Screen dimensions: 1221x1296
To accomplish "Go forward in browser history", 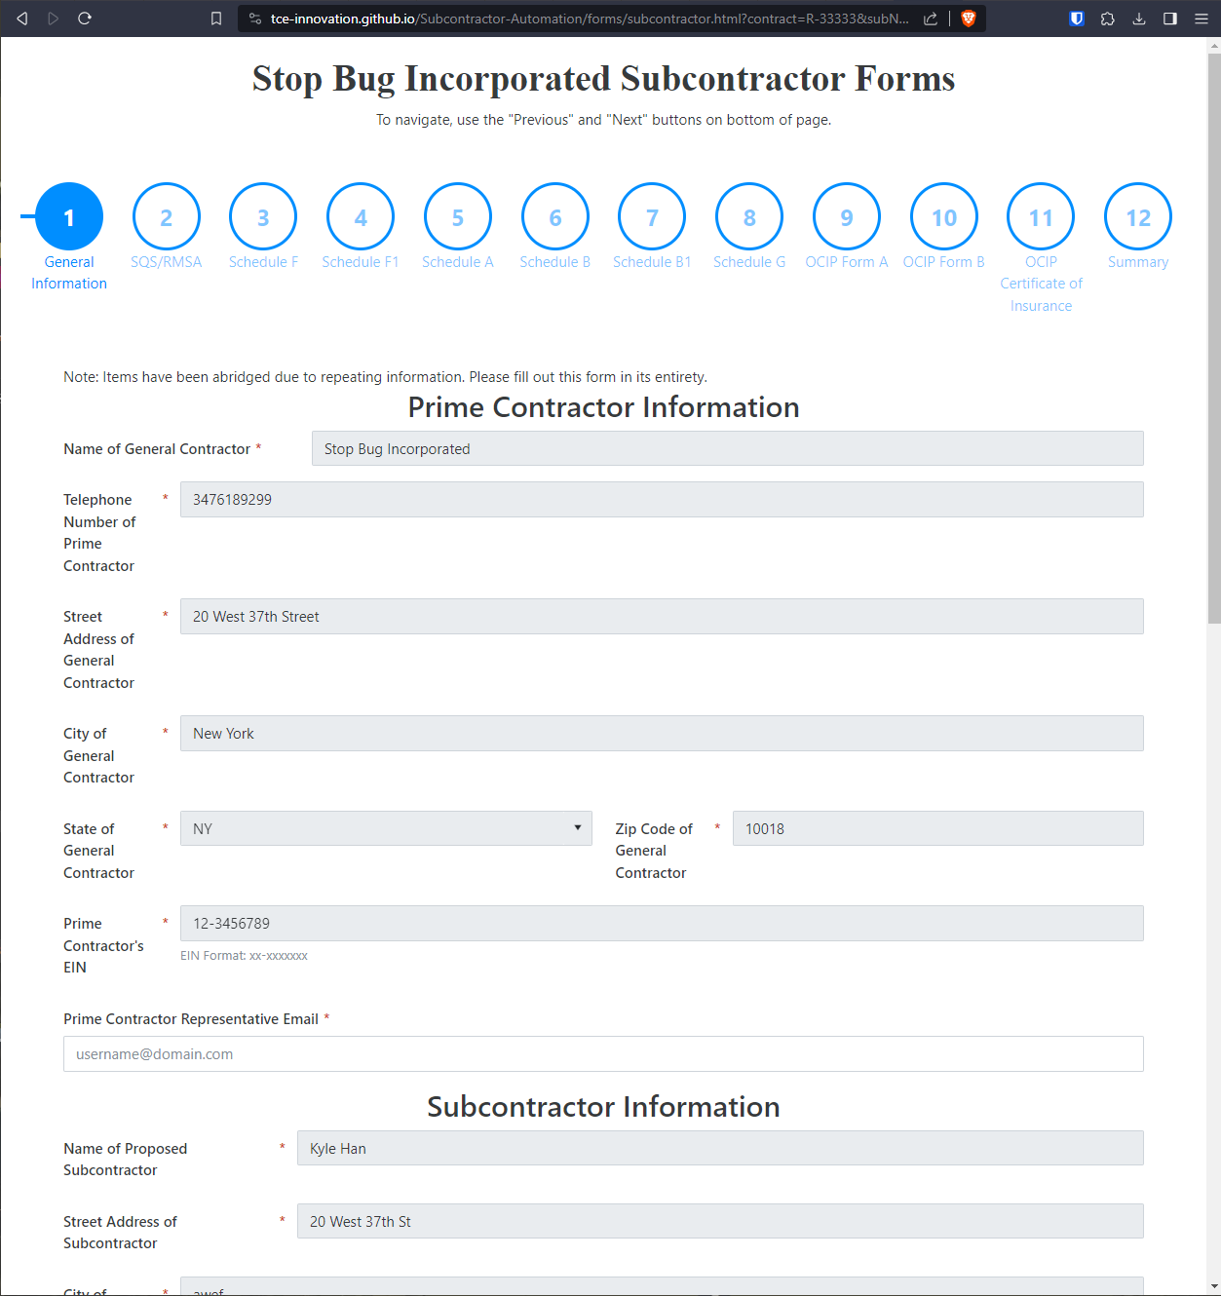I will [53, 19].
